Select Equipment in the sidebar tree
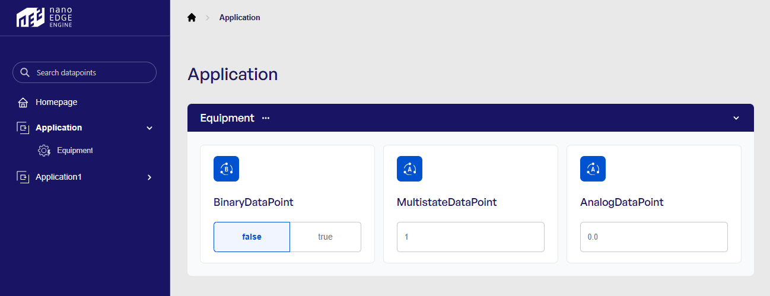This screenshot has height=296, width=770. pyautogui.click(x=75, y=151)
